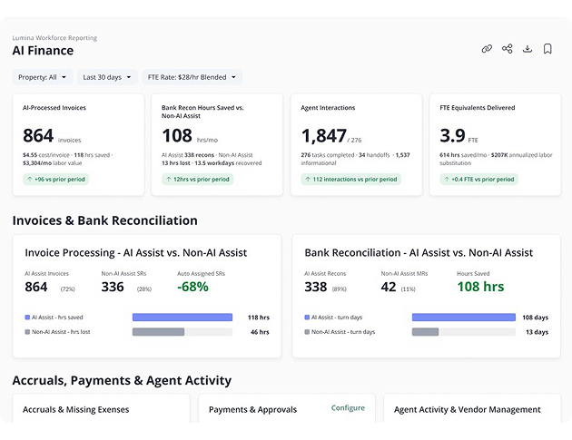
Task: Copy the dashboard link icon
Action: [x=487, y=48]
